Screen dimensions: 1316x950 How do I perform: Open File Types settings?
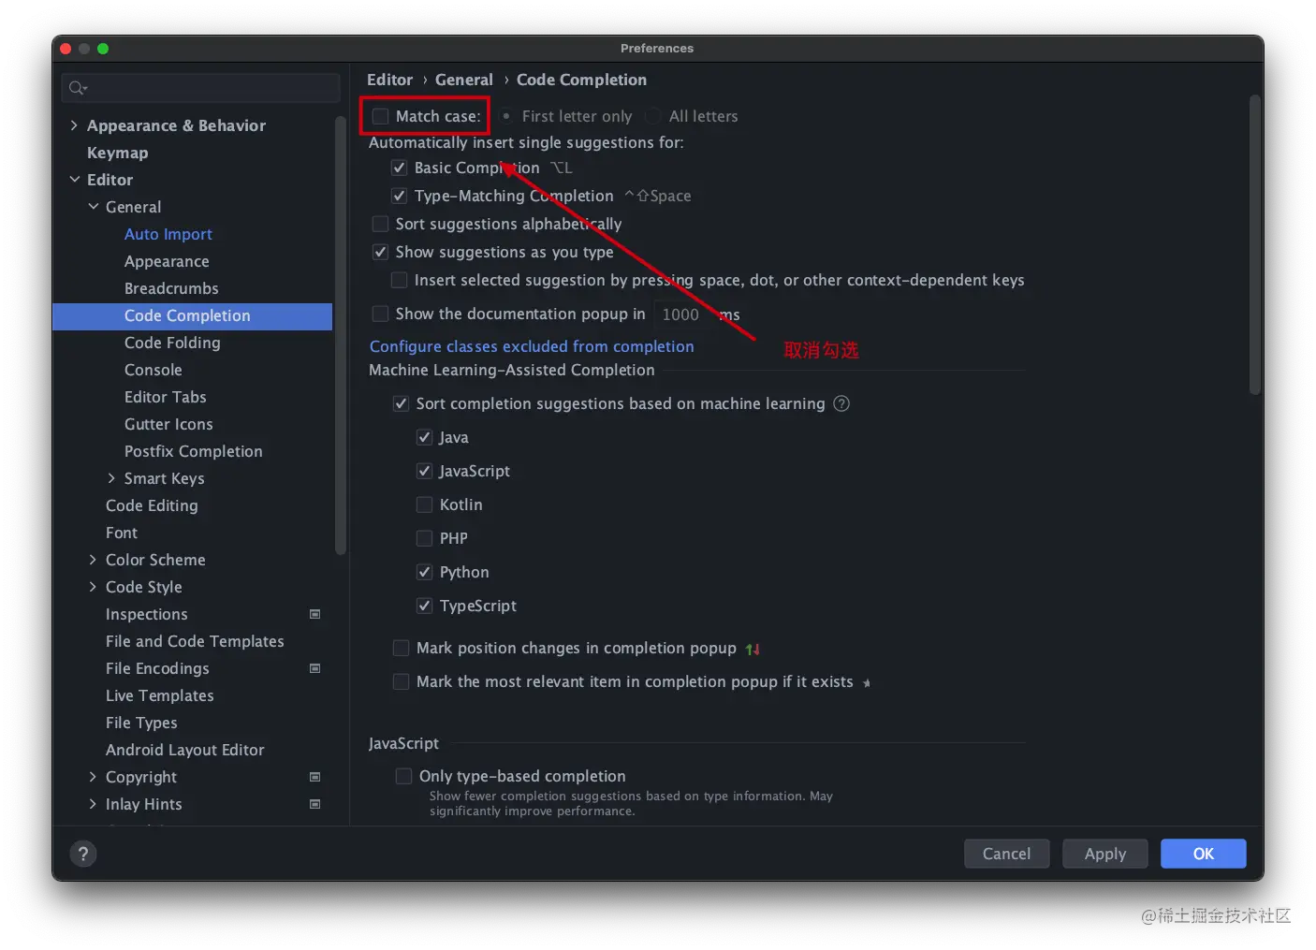(x=141, y=723)
